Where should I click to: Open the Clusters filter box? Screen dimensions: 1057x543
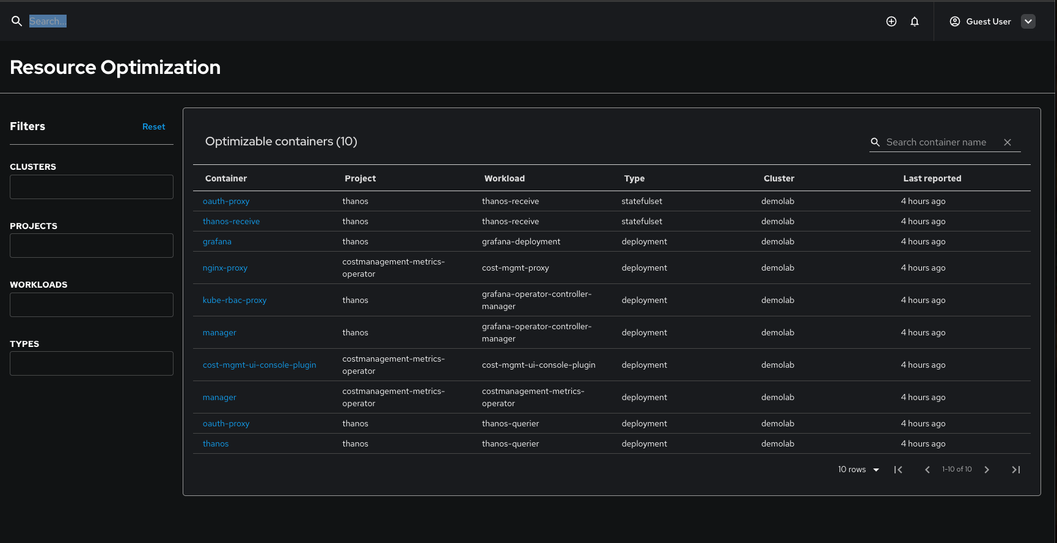click(92, 187)
